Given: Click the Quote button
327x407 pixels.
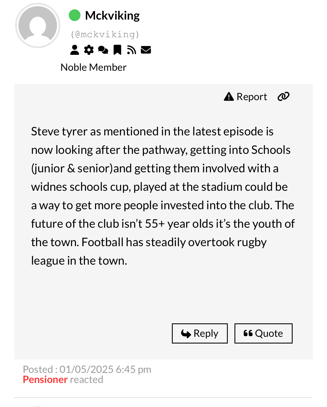Looking at the screenshot, I should (x=263, y=333).
